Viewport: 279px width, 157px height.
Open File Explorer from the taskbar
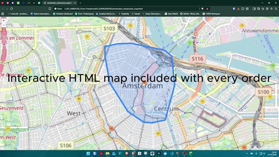107,153
